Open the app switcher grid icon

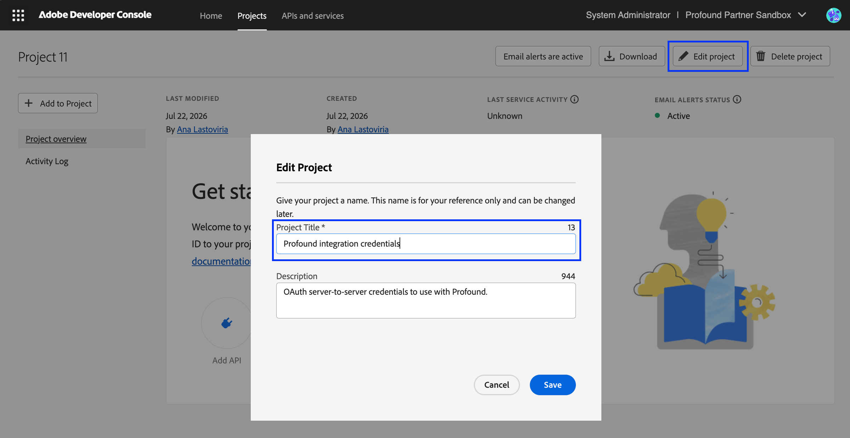click(18, 15)
